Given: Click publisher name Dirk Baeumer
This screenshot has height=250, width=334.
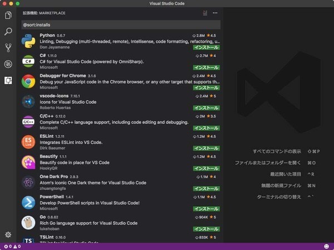Looking at the screenshot, I should pos(52,148).
